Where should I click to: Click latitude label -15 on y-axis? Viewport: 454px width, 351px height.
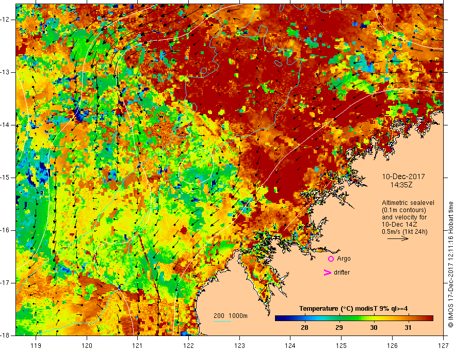[5, 178]
